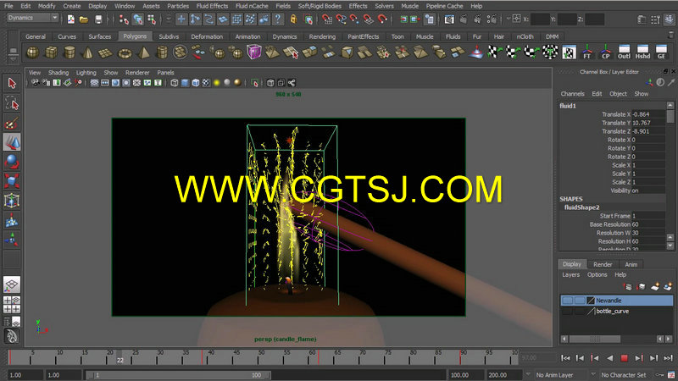This screenshot has height=381, width=678.
Task: Toggle smooth shade all in viewport
Action: coord(185,83)
